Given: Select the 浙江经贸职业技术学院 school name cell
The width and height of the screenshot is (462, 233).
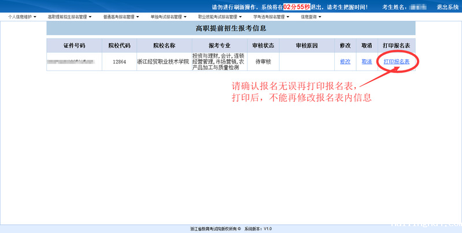Looking at the screenshot, I should [164, 62].
